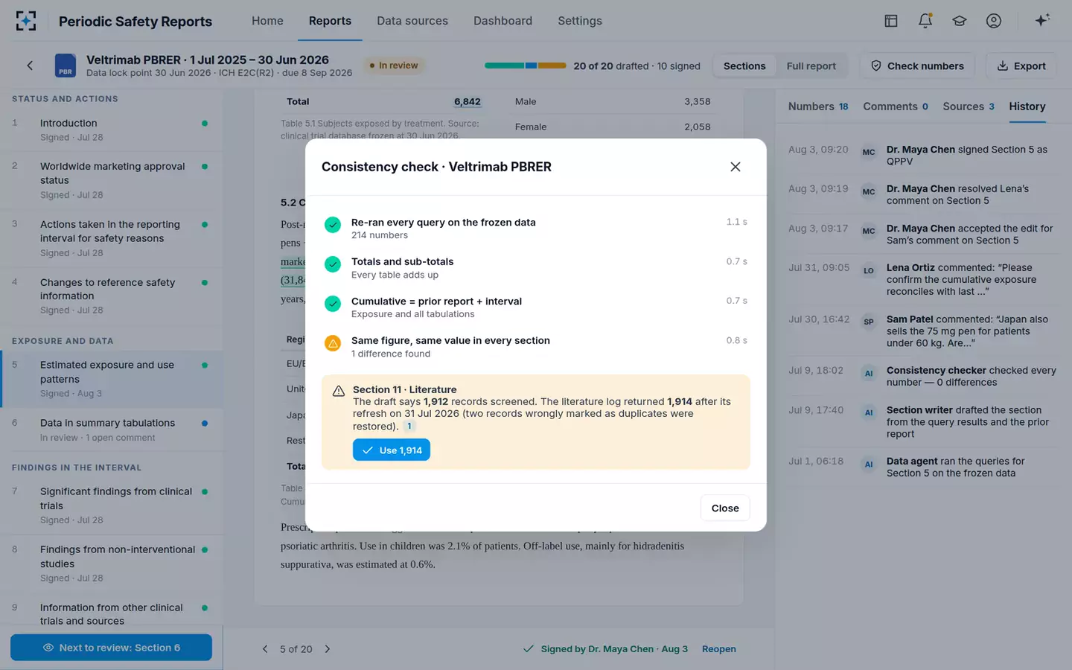
Task: Click the Check numbers button
Action: tap(917, 66)
